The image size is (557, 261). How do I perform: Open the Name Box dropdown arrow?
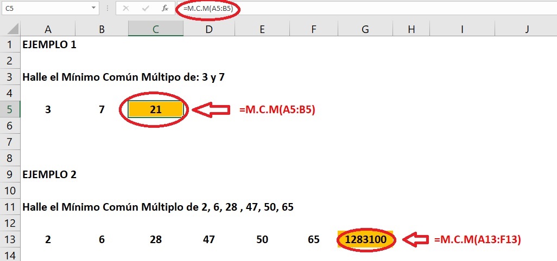(94, 9)
